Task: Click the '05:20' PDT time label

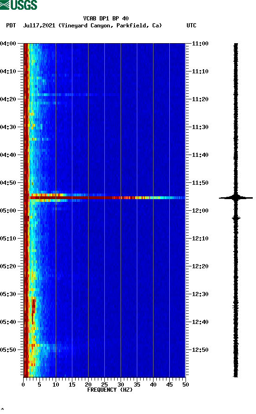Action: [8, 266]
